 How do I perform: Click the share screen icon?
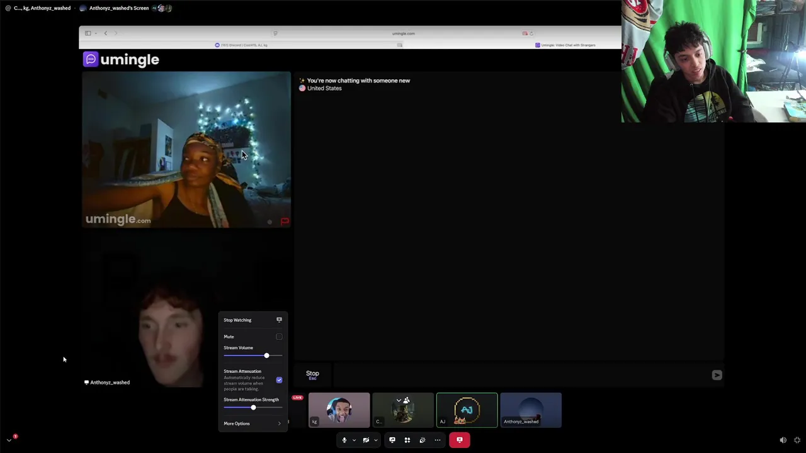click(392, 440)
